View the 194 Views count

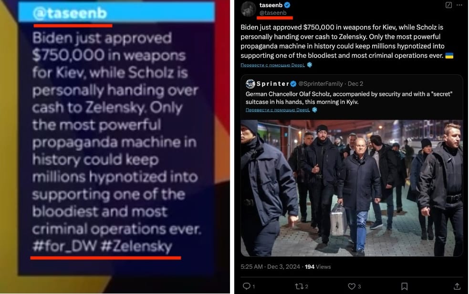pos(318,266)
